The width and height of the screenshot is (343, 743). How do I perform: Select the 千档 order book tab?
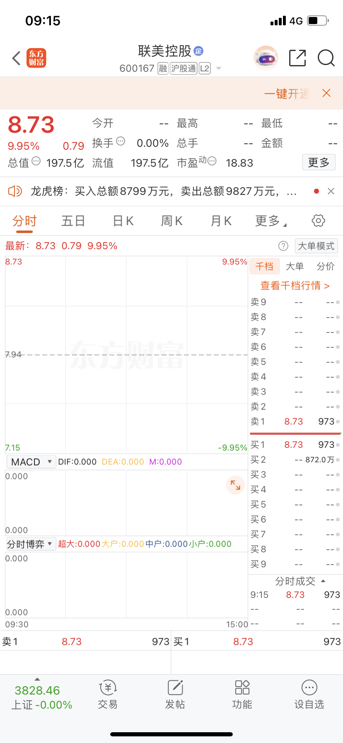point(264,266)
